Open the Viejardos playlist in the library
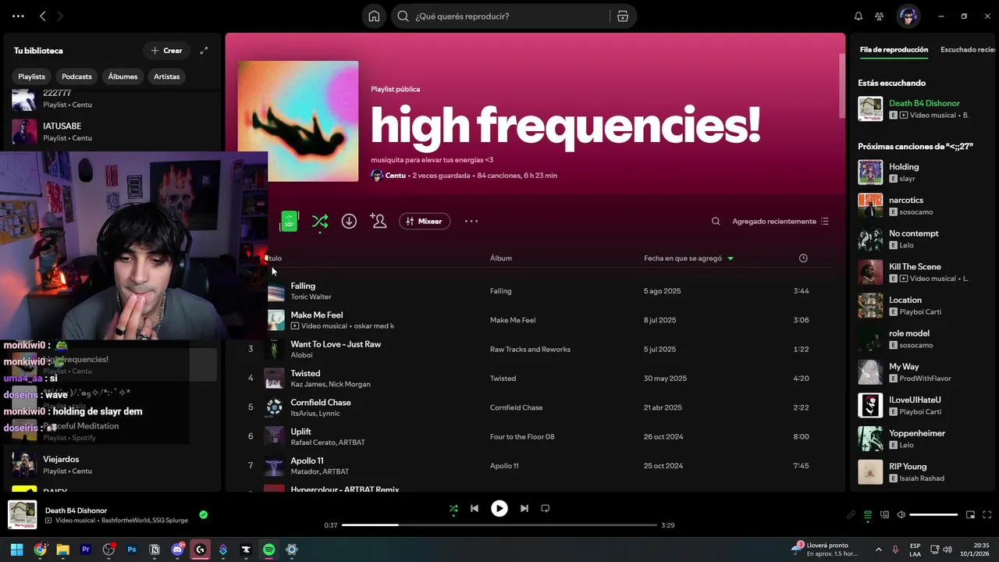 [x=112, y=464]
